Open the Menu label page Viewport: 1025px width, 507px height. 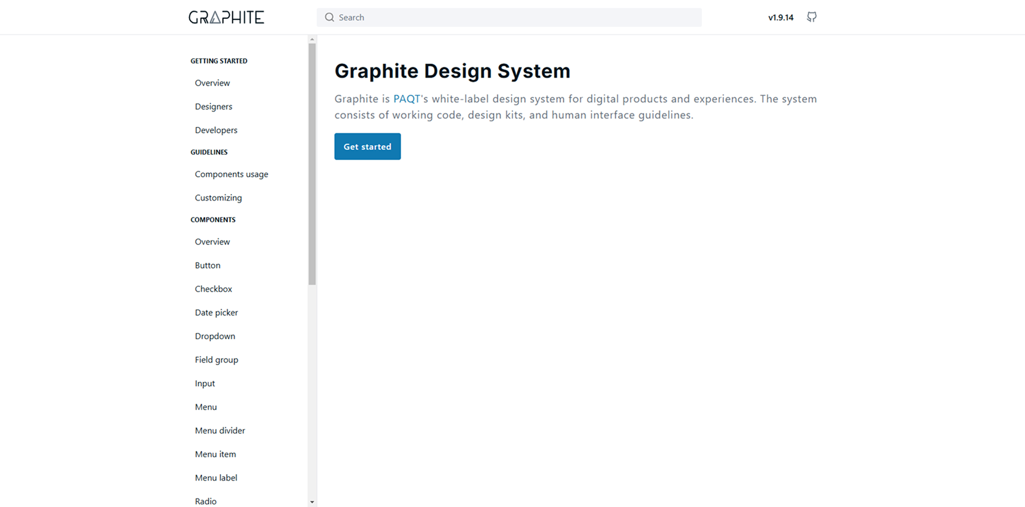(216, 478)
